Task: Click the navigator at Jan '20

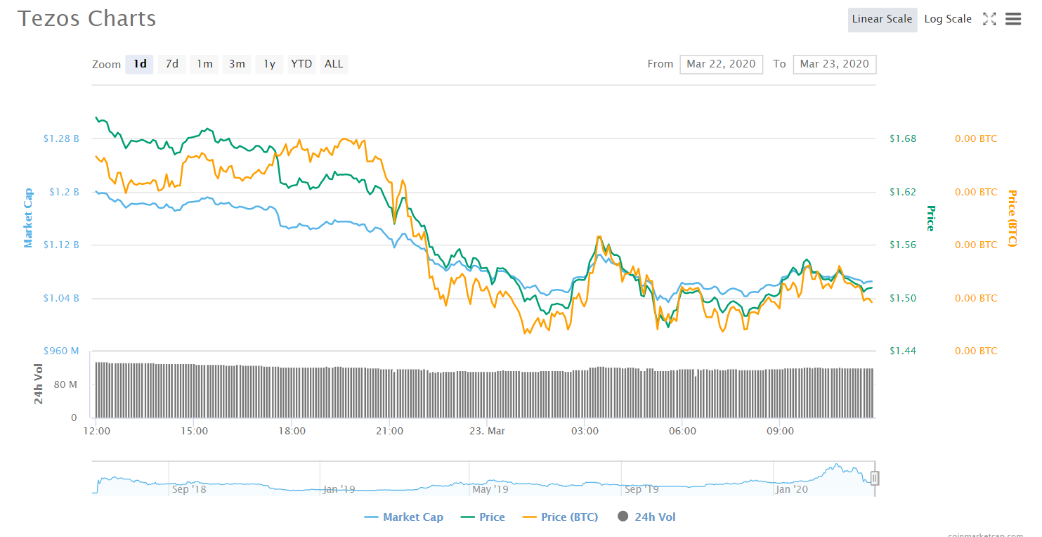Action: (x=792, y=489)
